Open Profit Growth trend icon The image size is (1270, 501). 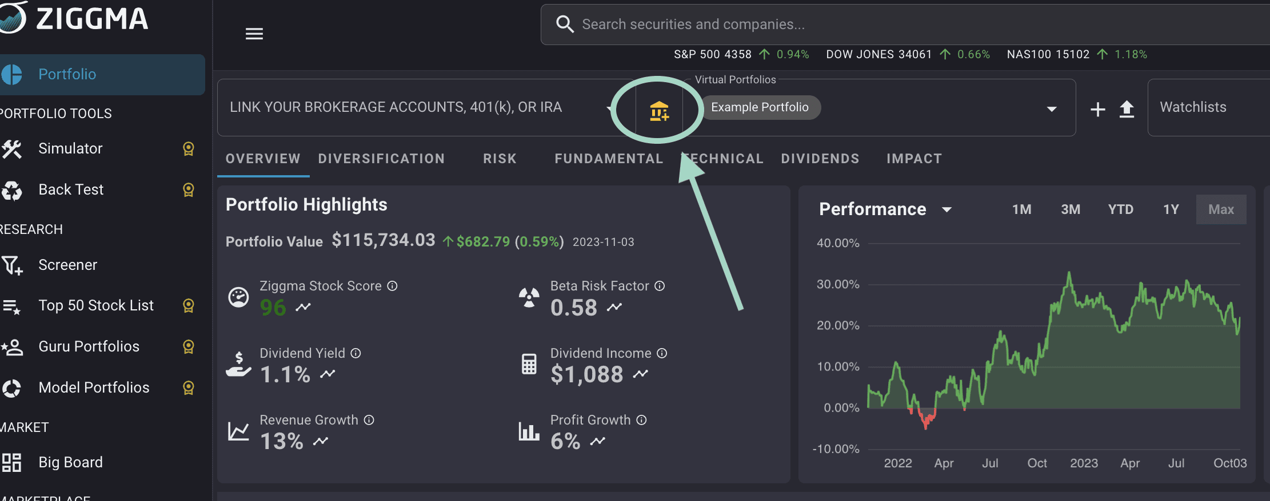point(597,441)
